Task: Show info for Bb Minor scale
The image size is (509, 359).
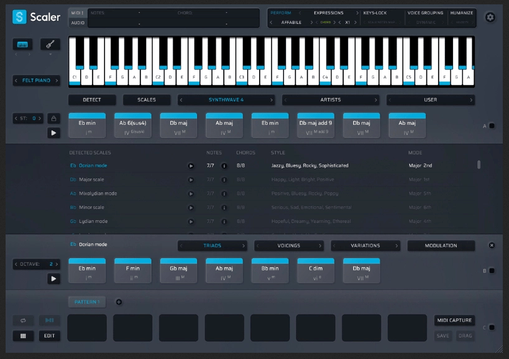Action: [x=224, y=208]
